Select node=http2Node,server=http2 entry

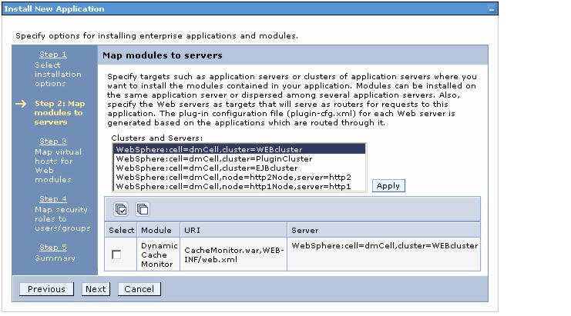point(239,178)
